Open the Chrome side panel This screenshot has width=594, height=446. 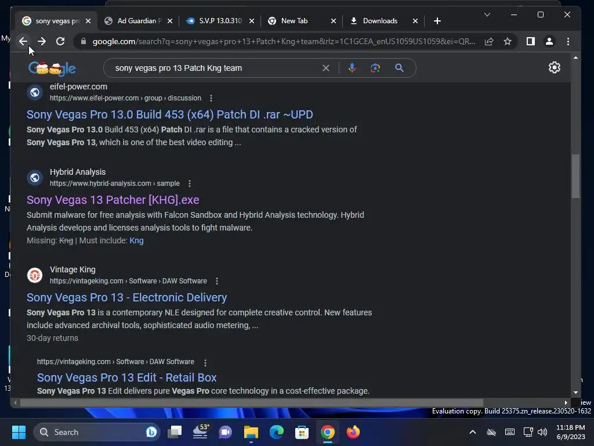click(531, 41)
